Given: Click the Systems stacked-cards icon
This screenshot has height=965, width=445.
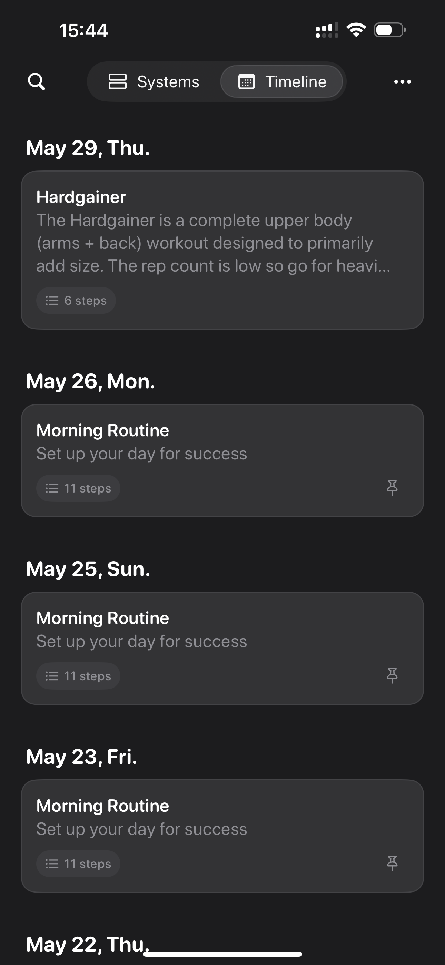Looking at the screenshot, I should tap(117, 82).
